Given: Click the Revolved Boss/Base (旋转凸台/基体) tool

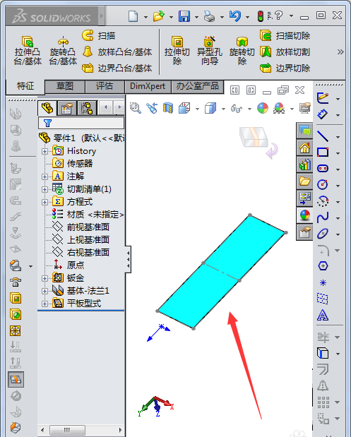Looking at the screenshot, I should tap(63, 51).
